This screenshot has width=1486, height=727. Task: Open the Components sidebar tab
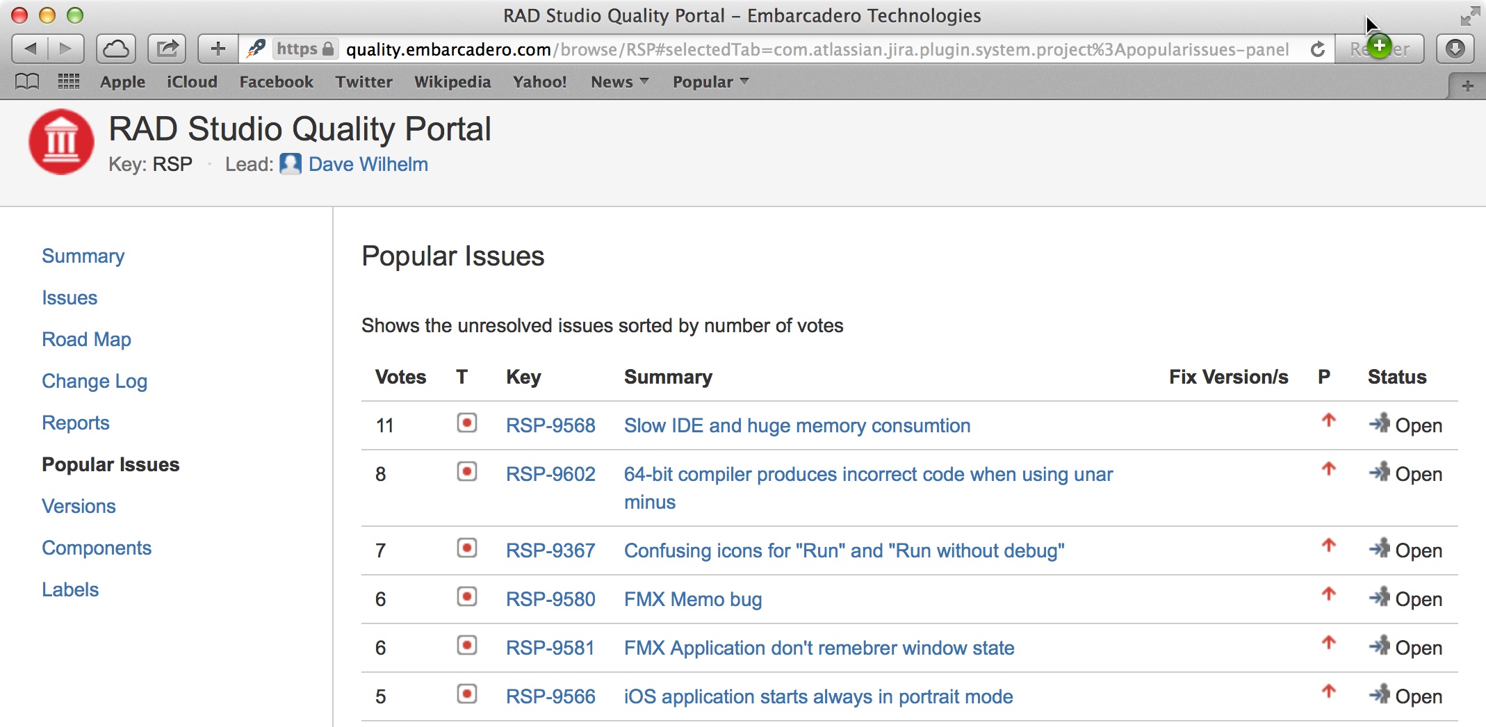click(97, 548)
